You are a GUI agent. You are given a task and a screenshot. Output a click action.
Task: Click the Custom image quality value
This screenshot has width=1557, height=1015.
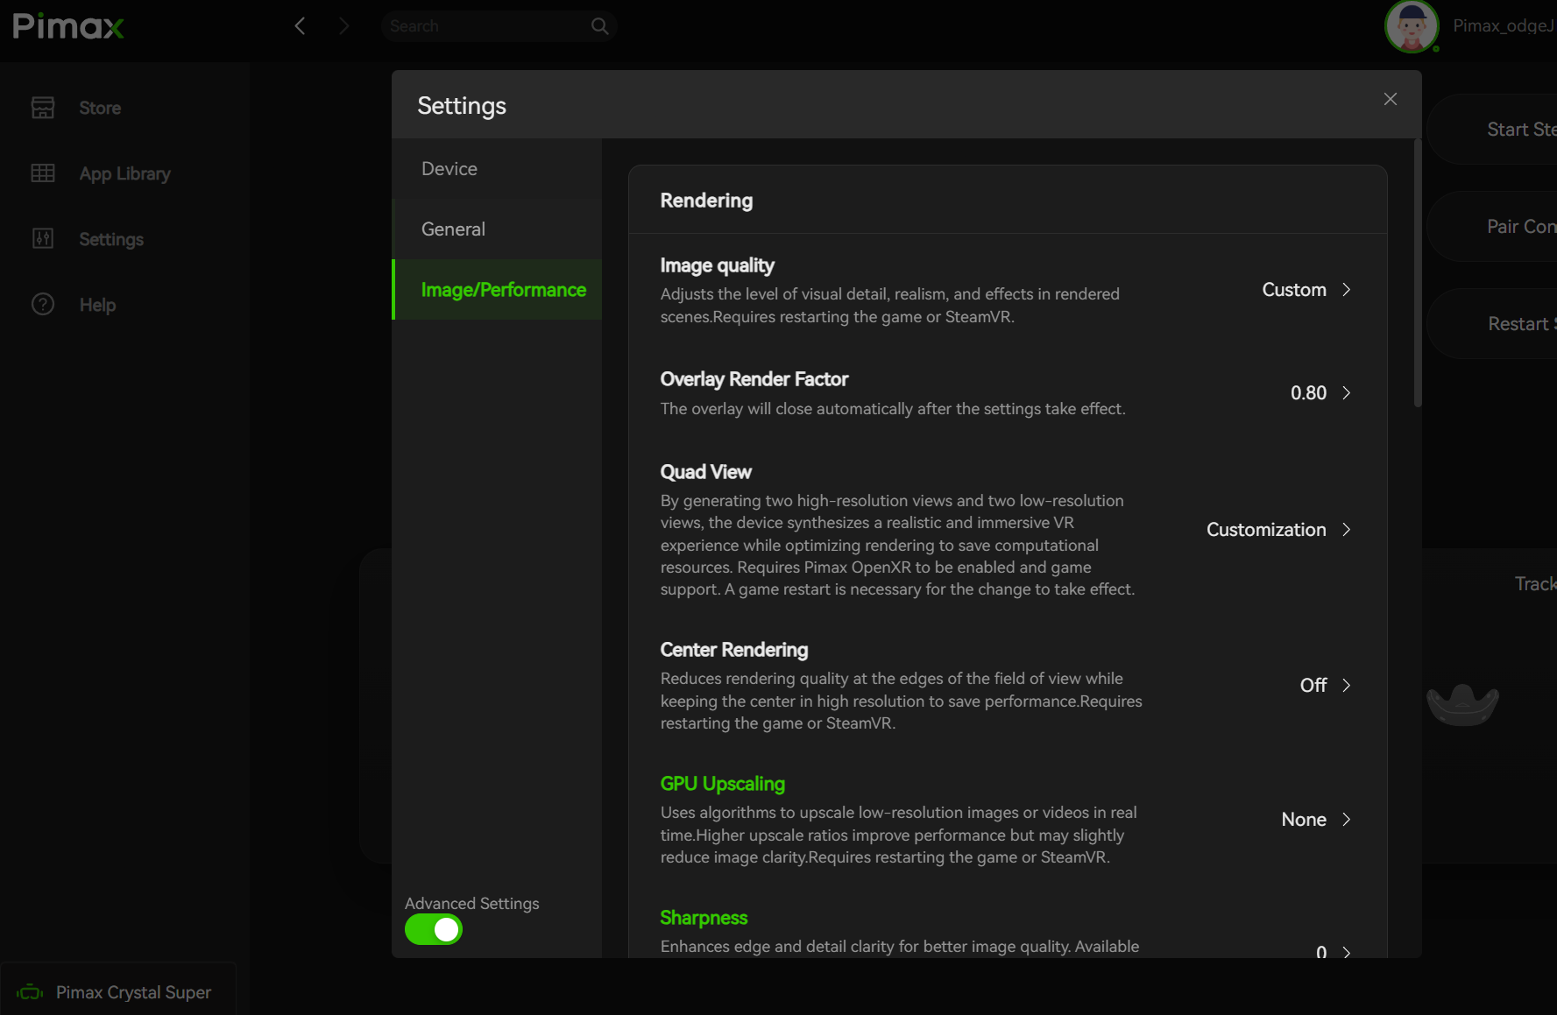click(x=1293, y=290)
